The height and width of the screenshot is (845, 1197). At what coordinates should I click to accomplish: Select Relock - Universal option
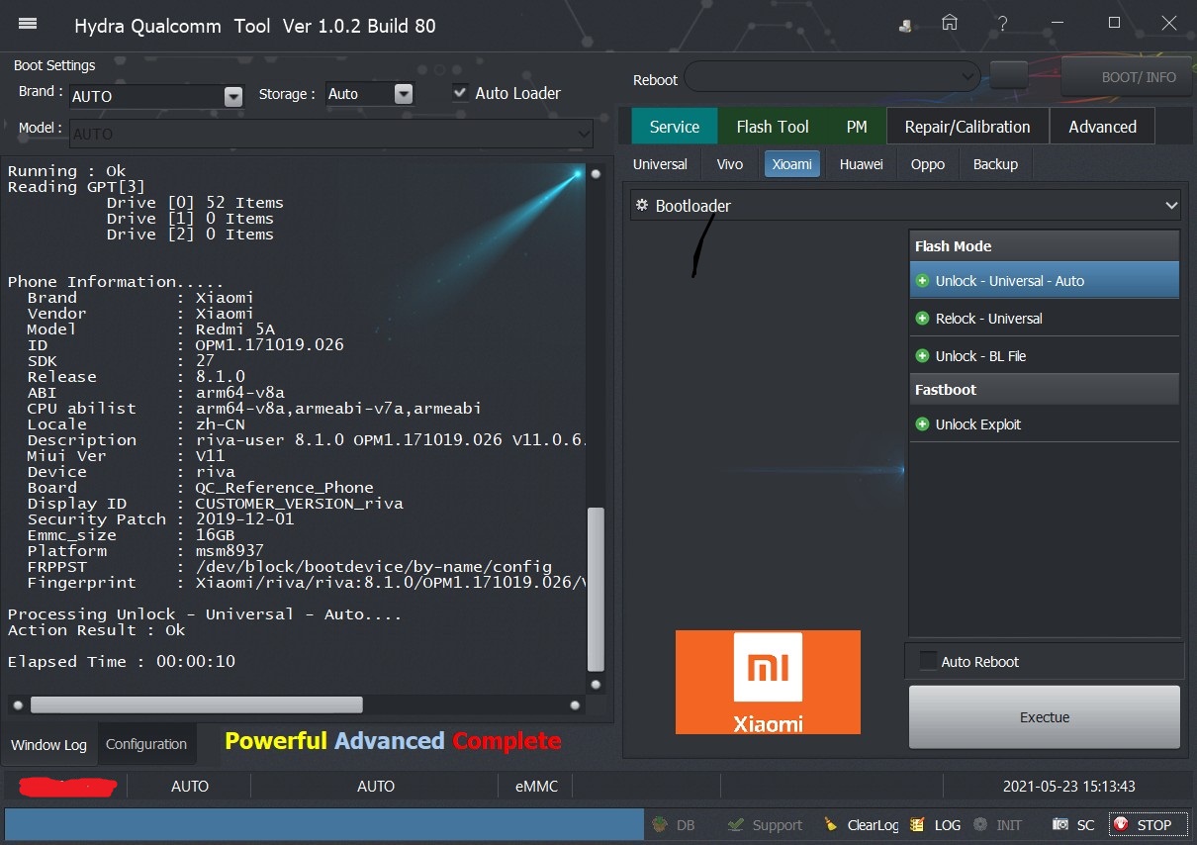pyautogui.click(x=1044, y=319)
